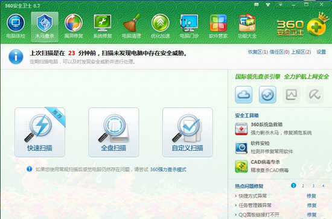Go to hot-fix page 2

(x=303, y=186)
